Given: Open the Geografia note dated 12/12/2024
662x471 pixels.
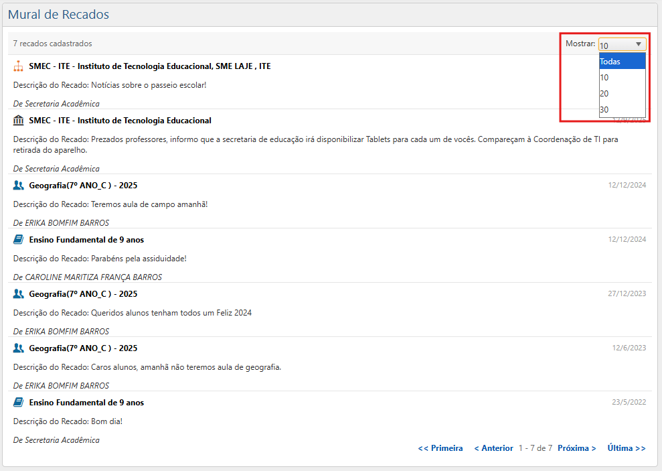Looking at the screenshot, I should tap(83, 186).
